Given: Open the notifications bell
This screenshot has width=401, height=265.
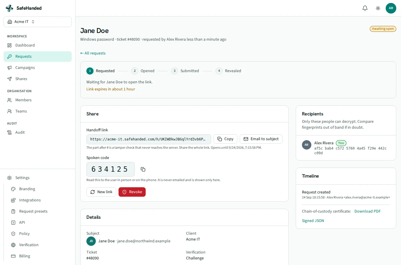Looking at the screenshot, I should (365, 8).
